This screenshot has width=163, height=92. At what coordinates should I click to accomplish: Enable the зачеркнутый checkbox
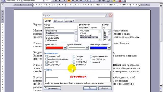47,56
